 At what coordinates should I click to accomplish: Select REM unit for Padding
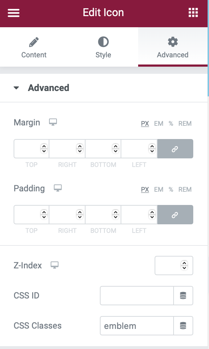[185, 190]
